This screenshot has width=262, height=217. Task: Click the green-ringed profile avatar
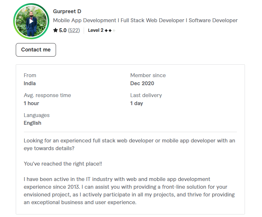(31, 21)
